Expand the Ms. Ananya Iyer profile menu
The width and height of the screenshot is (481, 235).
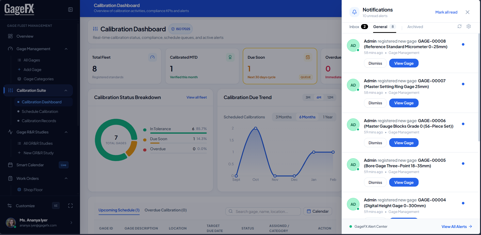coord(71,222)
